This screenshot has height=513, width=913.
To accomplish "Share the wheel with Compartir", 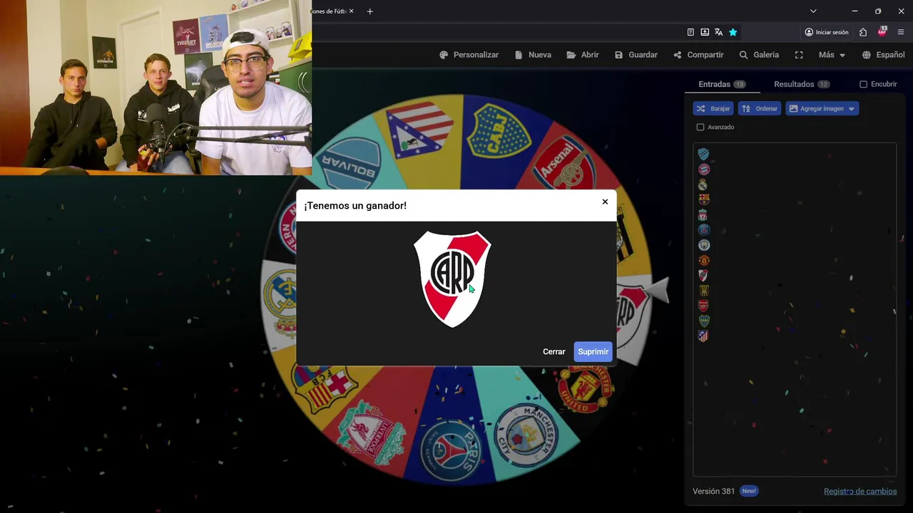I will click(698, 55).
